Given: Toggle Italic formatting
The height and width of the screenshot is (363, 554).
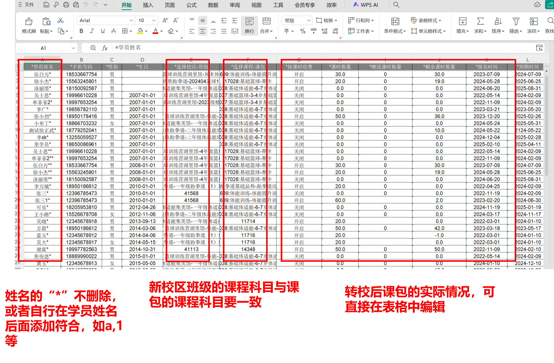Looking at the screenshot, I should click(x=92, y=31).
